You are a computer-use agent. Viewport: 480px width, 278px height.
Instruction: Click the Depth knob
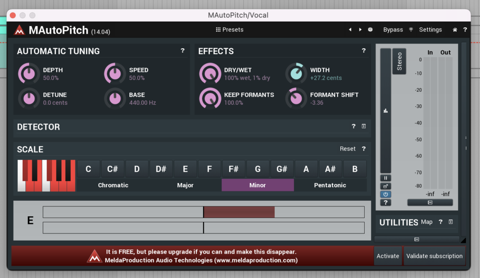click(x=29, y=73)
